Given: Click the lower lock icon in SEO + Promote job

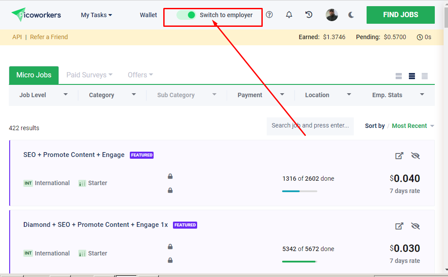Looking at the screenshot, I should point(170,190).
